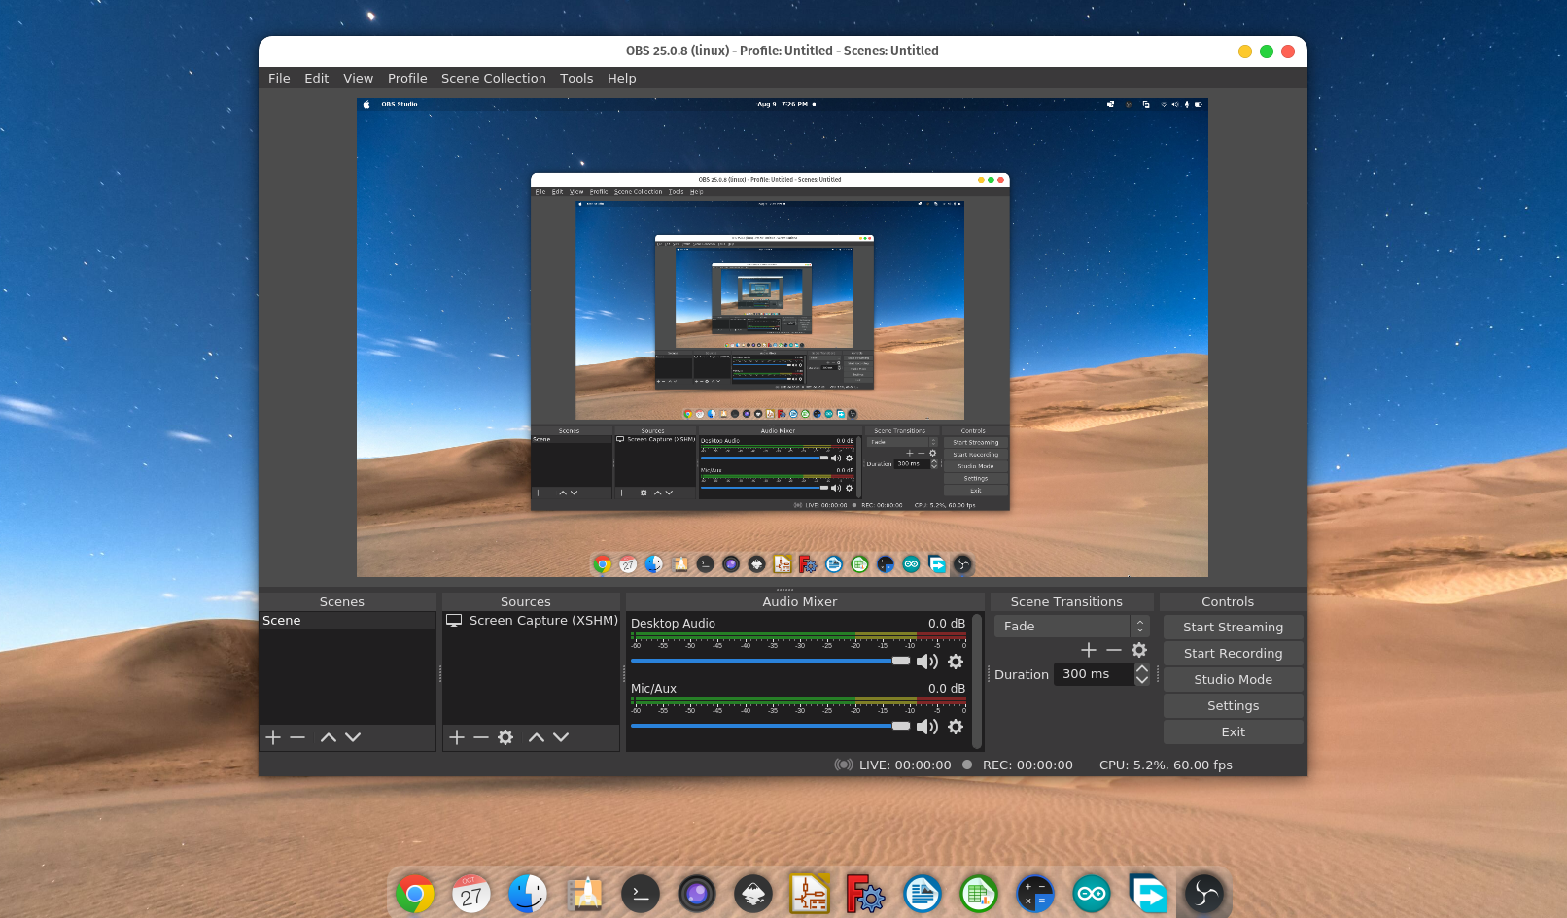Mute the Mic/Aux channel
The height and width of the screenshot is (918, 1567).
[927, 727]
